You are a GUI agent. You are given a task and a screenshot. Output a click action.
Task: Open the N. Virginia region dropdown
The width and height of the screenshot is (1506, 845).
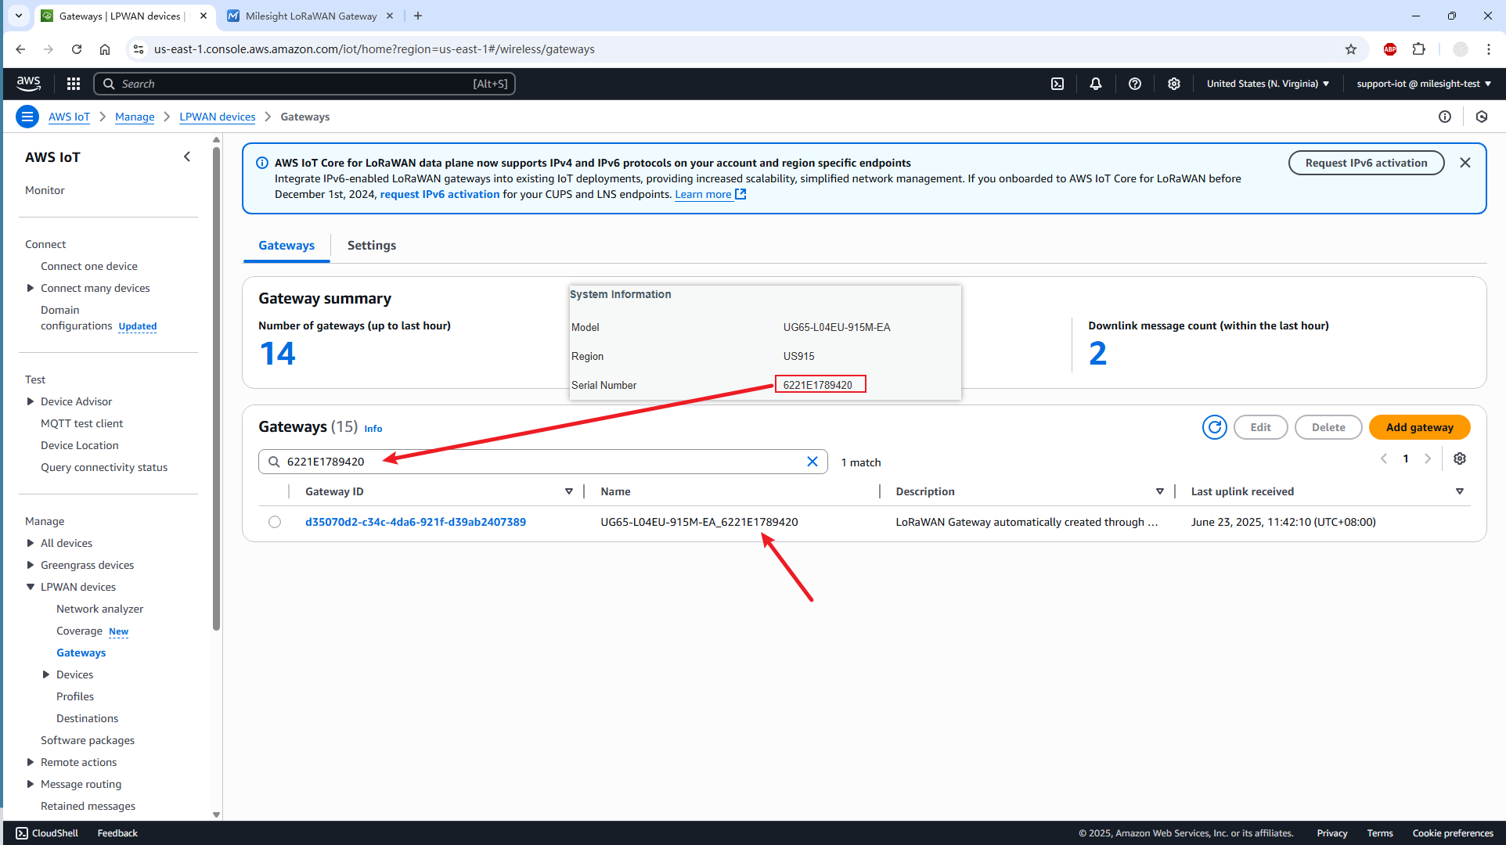tap(1267, 84)
